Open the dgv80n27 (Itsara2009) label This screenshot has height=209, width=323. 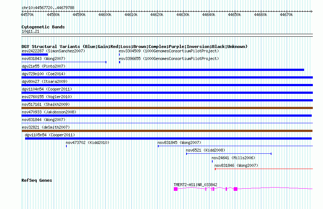(x=45, y=81)
